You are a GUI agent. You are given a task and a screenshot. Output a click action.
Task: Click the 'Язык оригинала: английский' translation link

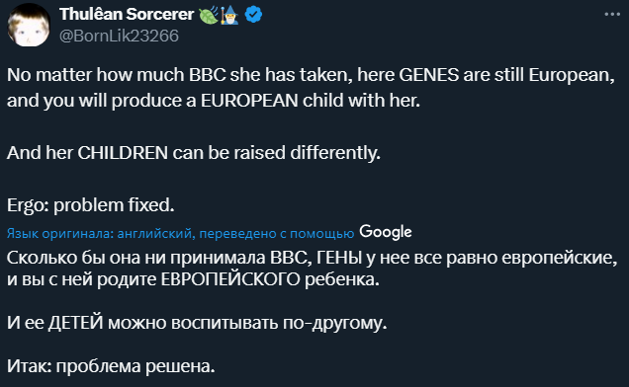[x=101, y=233]
